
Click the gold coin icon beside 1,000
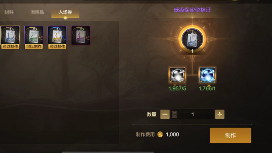[160, 134]
